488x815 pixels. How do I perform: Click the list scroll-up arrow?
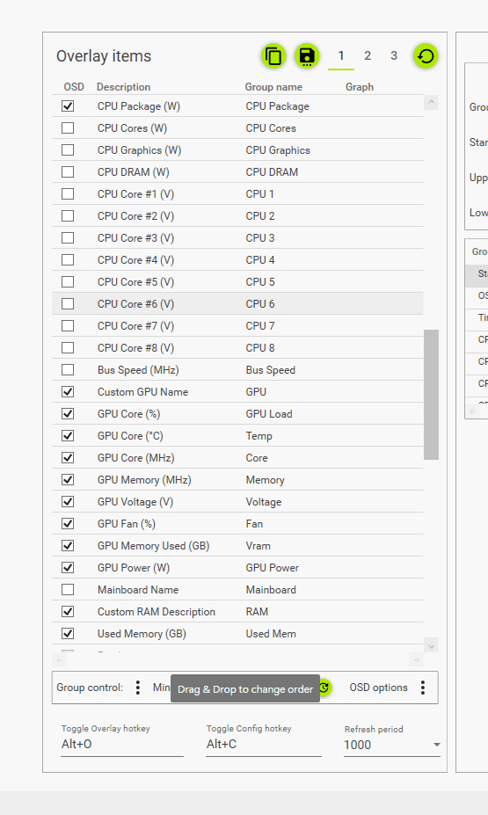point(431,102)
